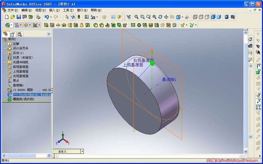Toggle Shaded With Edges display mode
Screen dimensions: 263x164
point(213,17)
